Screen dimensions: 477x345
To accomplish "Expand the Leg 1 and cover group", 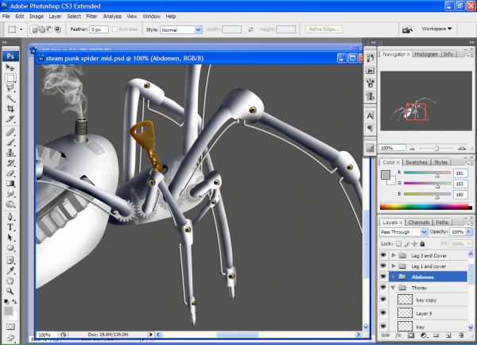I will point(394,266).
